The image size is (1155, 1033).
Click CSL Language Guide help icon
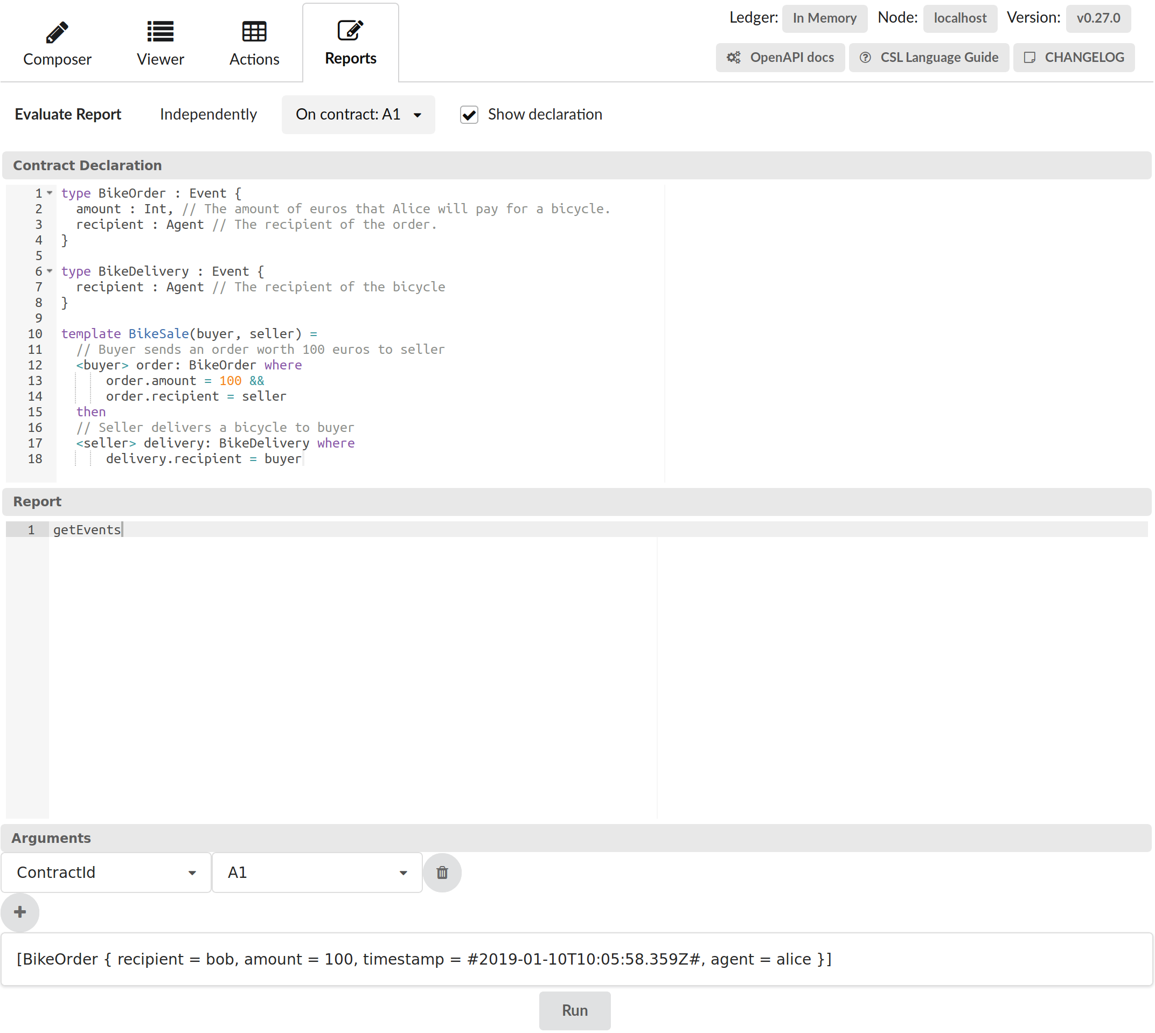click(865, 57)
